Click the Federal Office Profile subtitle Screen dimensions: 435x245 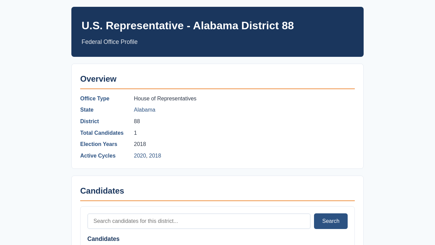tap(109, 42)
